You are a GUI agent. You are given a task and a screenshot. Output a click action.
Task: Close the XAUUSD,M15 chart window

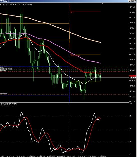click(x=136, y=1)
